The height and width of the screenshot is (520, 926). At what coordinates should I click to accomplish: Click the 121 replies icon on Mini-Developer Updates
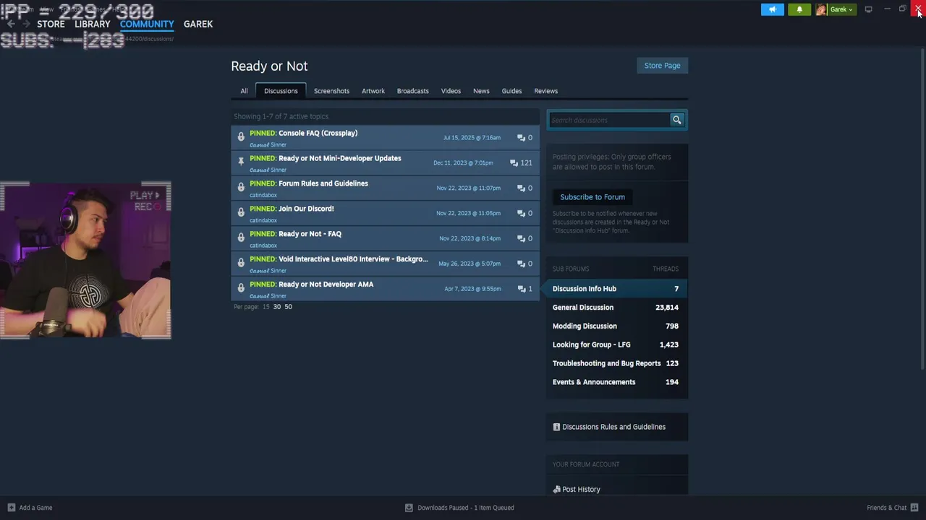click(514, 162)
